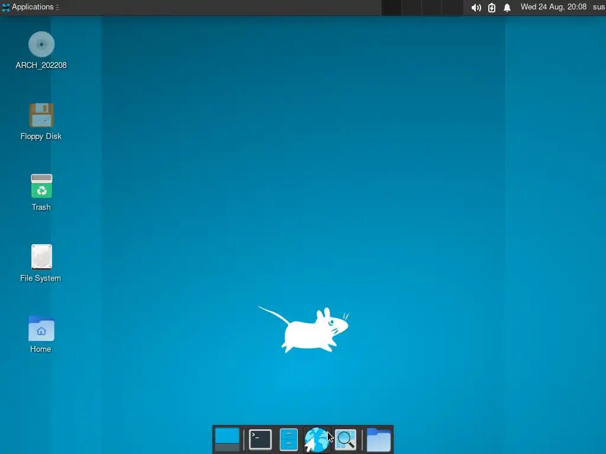Select the Home folder desktop icon
The width and height of the screenshot is (606, 454).
click(41, 329)
